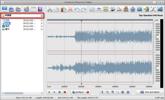Image resolution: width=165 pixels, height=100 pixels.
Task: Open the window menu button in title bar
Action: coord(2,2)
